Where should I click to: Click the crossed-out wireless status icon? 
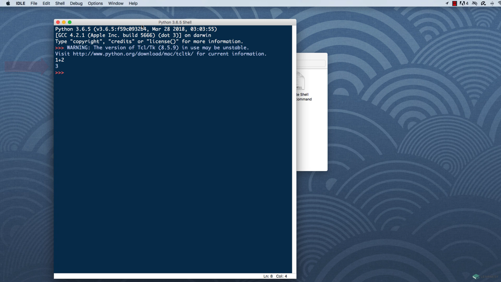(x=475, y=3)
